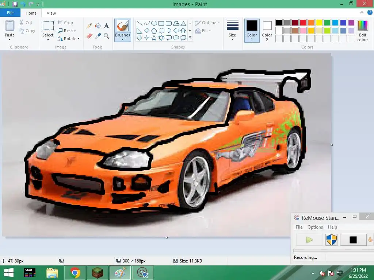Choose the Oval shape
374x280 pixels.
[154, 23]
